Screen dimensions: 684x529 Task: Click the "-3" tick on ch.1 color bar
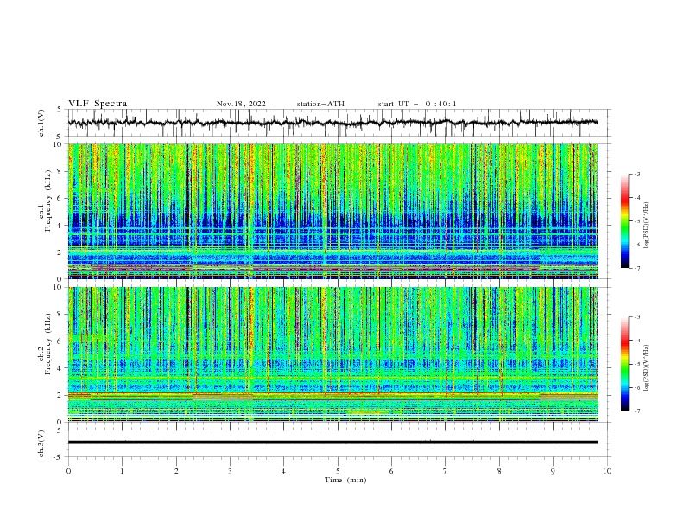637,174
